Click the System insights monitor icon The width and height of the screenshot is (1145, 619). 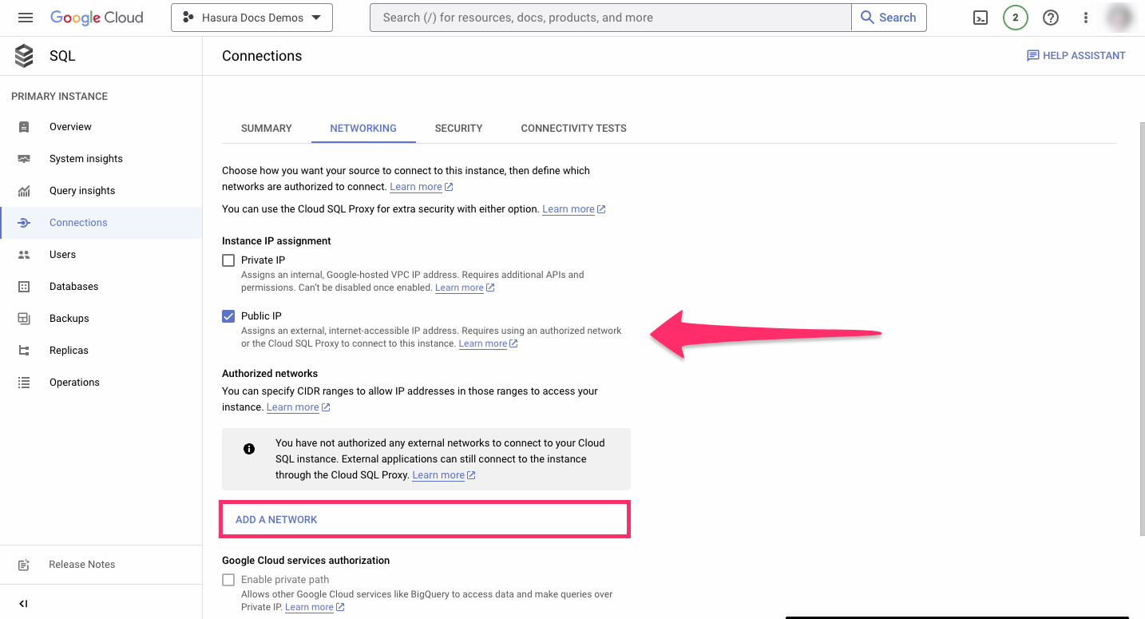[24, 159]
